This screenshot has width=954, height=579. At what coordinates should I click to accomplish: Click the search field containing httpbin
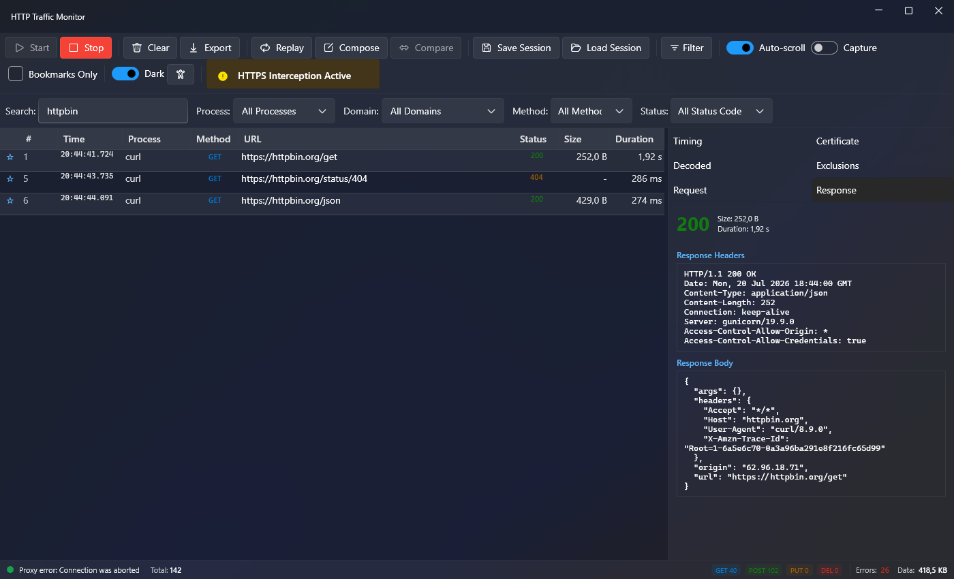point(113,111)
